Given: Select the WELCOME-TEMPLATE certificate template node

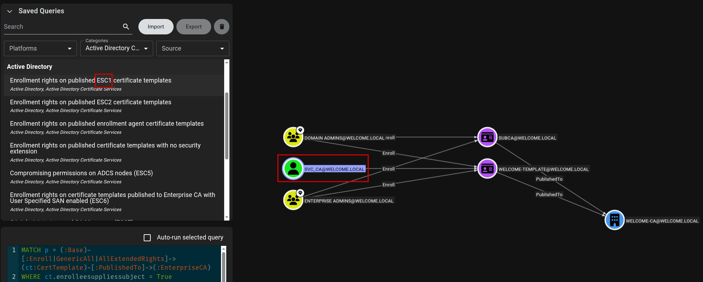Looking at the screenshot, I should tap(487, 169).
